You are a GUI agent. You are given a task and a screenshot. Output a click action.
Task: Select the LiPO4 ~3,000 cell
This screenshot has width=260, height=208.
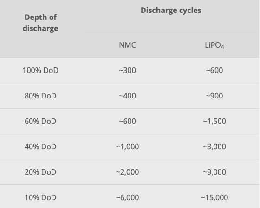point(214,147)
